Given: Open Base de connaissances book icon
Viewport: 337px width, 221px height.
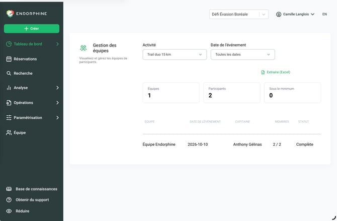Looking at the screenshot, I should tap(9, 189).
